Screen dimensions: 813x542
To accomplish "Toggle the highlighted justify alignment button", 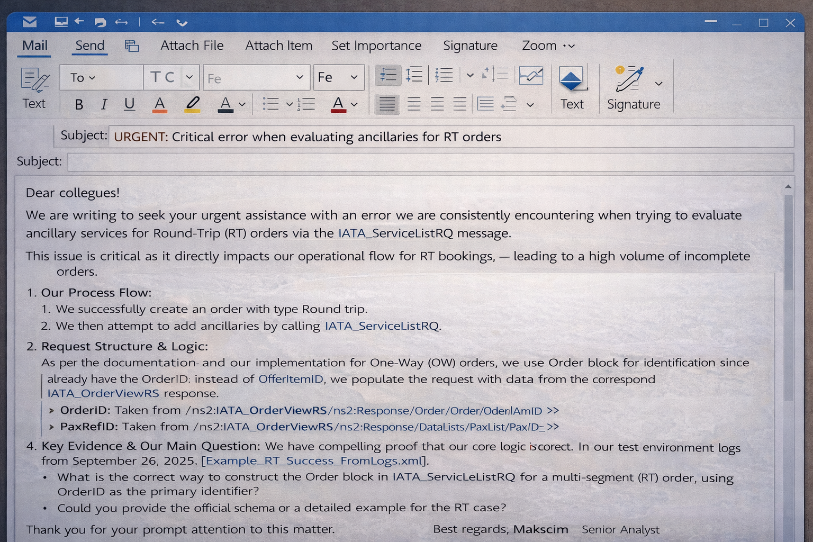I will tap(387, 104).
